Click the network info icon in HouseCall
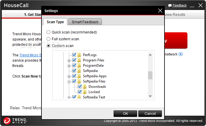This screenshot has height=126, width=206. click(x=181, y=54)
